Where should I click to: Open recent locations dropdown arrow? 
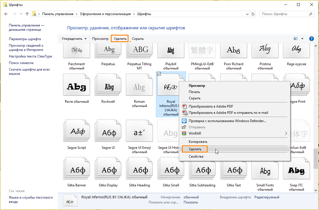pos(21,14)
